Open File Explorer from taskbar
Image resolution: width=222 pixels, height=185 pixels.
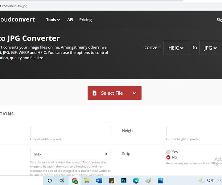[x=87, y=181]
